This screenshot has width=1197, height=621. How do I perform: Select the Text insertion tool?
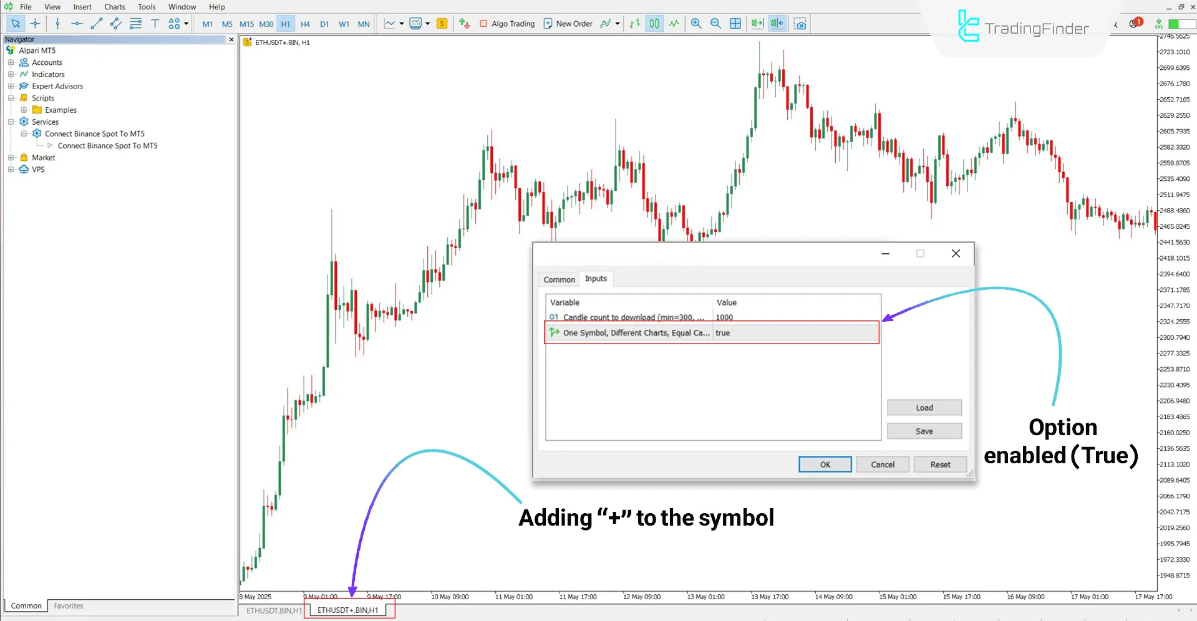point(155,24)
